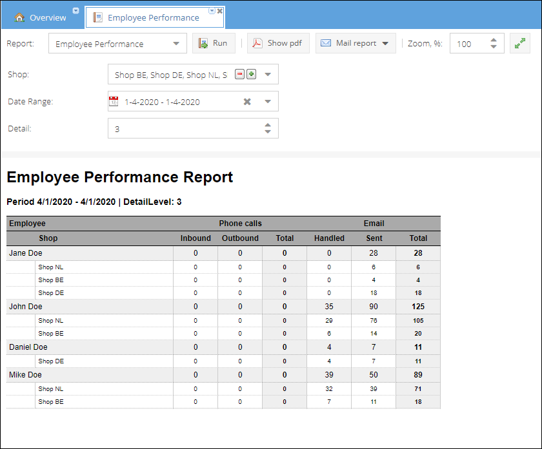Viewport: 542px width, 449px height.
Task: Click Shop DE under Jane Doe
Action: click(51, 293)
